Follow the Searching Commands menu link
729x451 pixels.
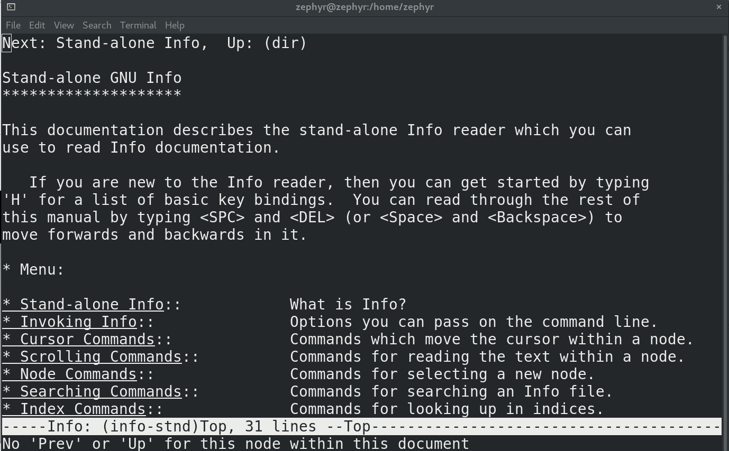click(92, 392)
